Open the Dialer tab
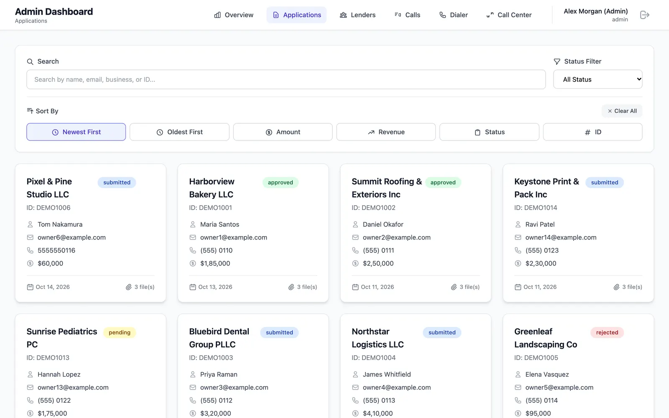Image resolution: width=669 pixels, height=418 pixels. pos(454,15)
